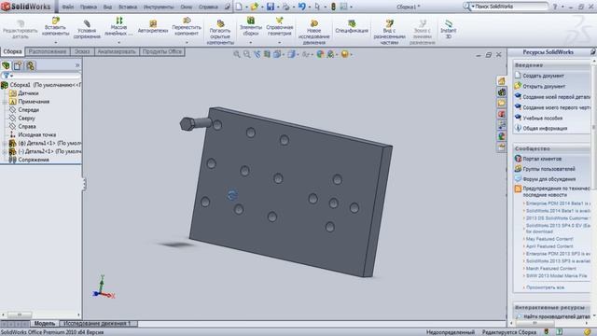
Task: Open Правка menu
Action: coord(89,7)
